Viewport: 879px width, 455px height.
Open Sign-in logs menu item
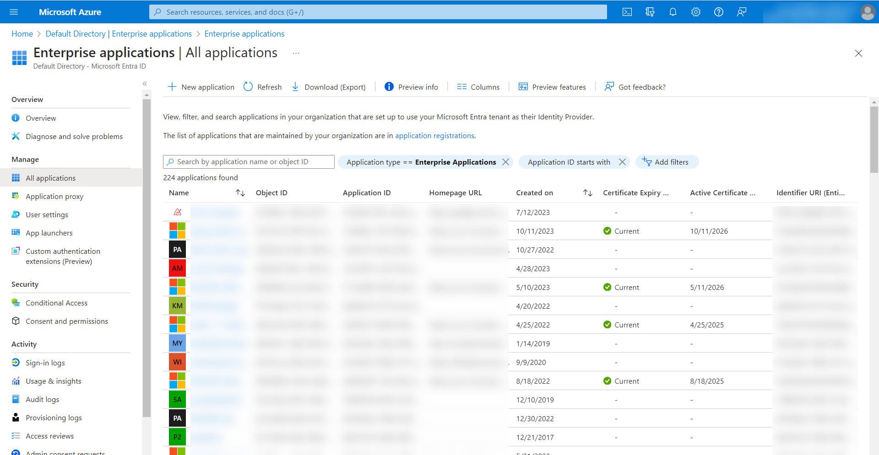coord(45,363)
